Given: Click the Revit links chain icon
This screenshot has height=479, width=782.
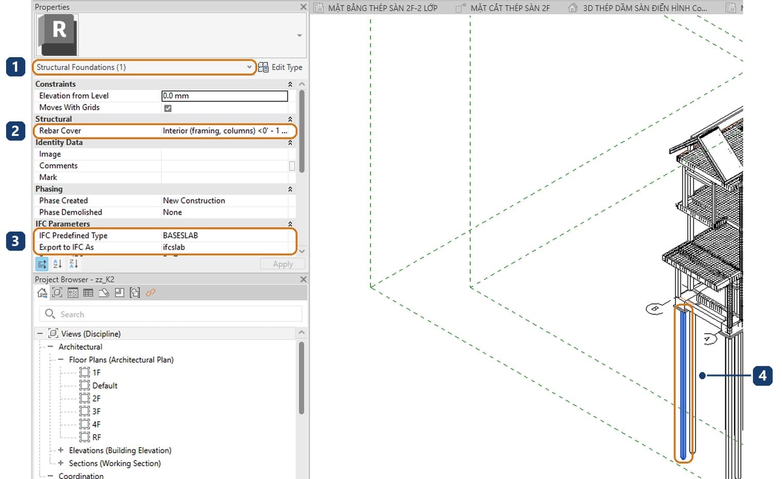Looking at the screenshot, I should coord(150,293).
